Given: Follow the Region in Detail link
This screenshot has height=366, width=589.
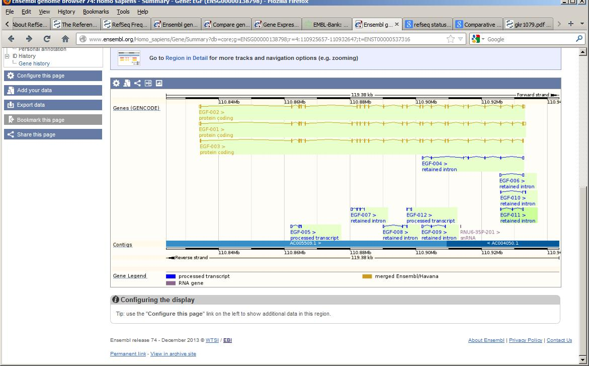Looking at the screenshot, I should [x=186, y=58].
